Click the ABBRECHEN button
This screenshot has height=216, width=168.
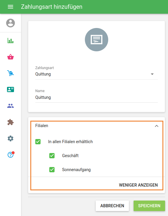coord(112,206)
